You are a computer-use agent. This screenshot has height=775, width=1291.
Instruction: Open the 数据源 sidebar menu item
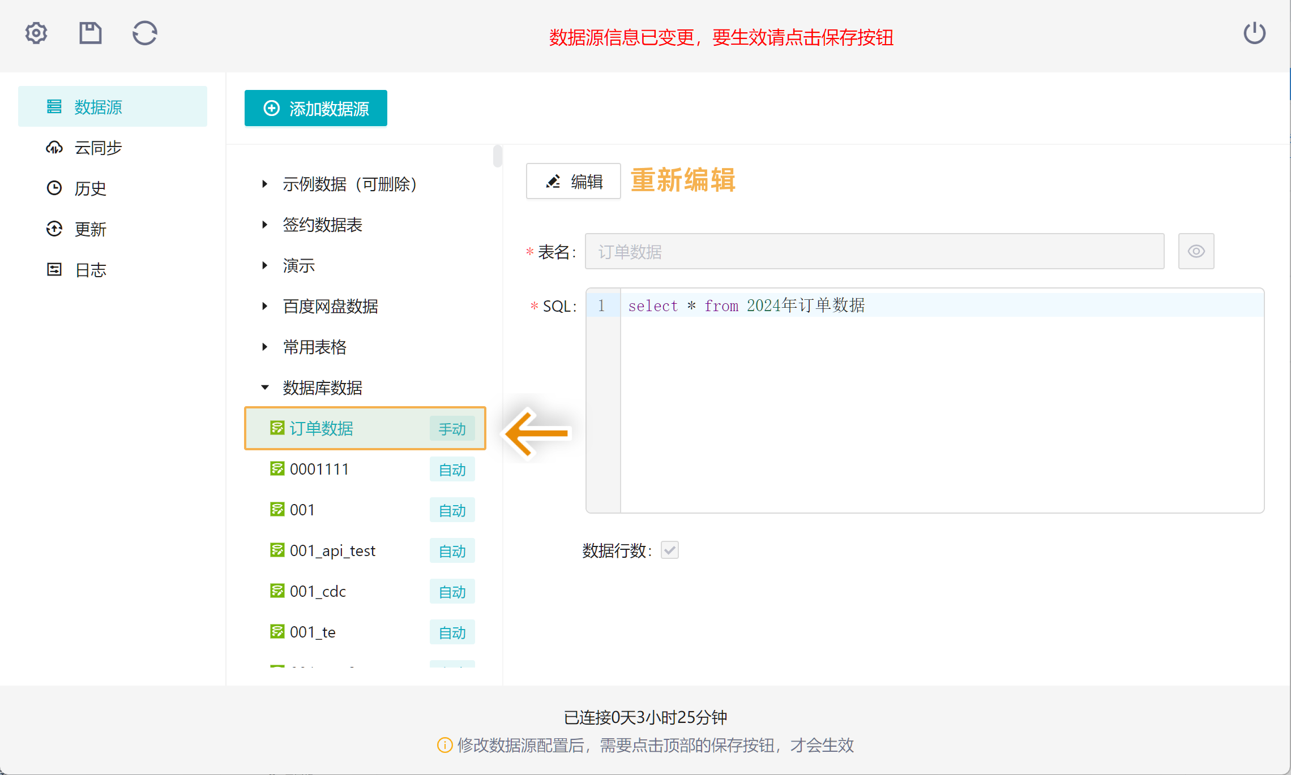(113, 106)
